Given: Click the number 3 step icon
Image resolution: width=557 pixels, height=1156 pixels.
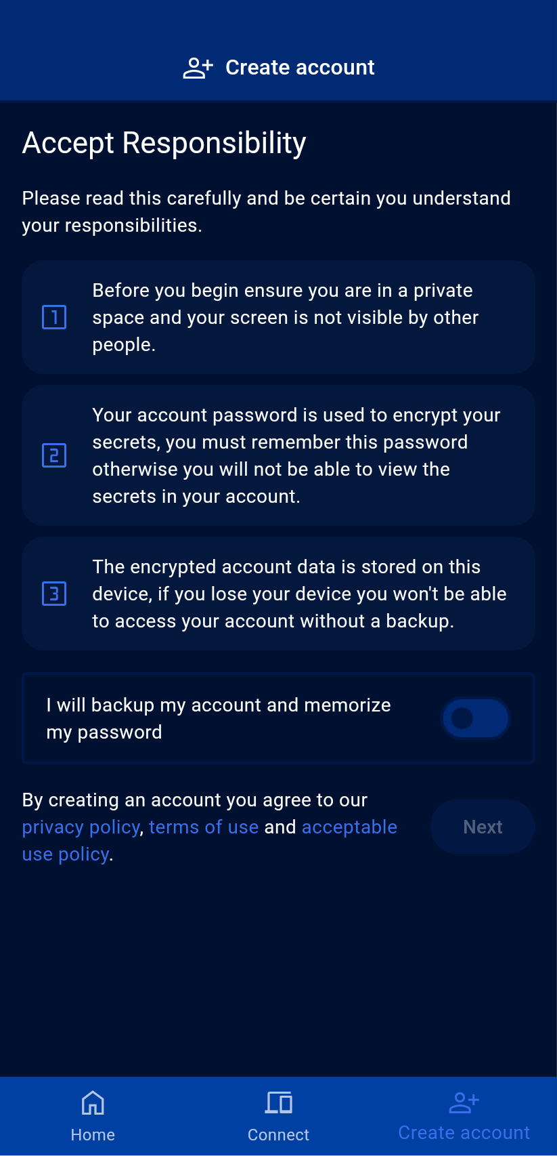Looking at the screenshot, I should click(54, 594).
